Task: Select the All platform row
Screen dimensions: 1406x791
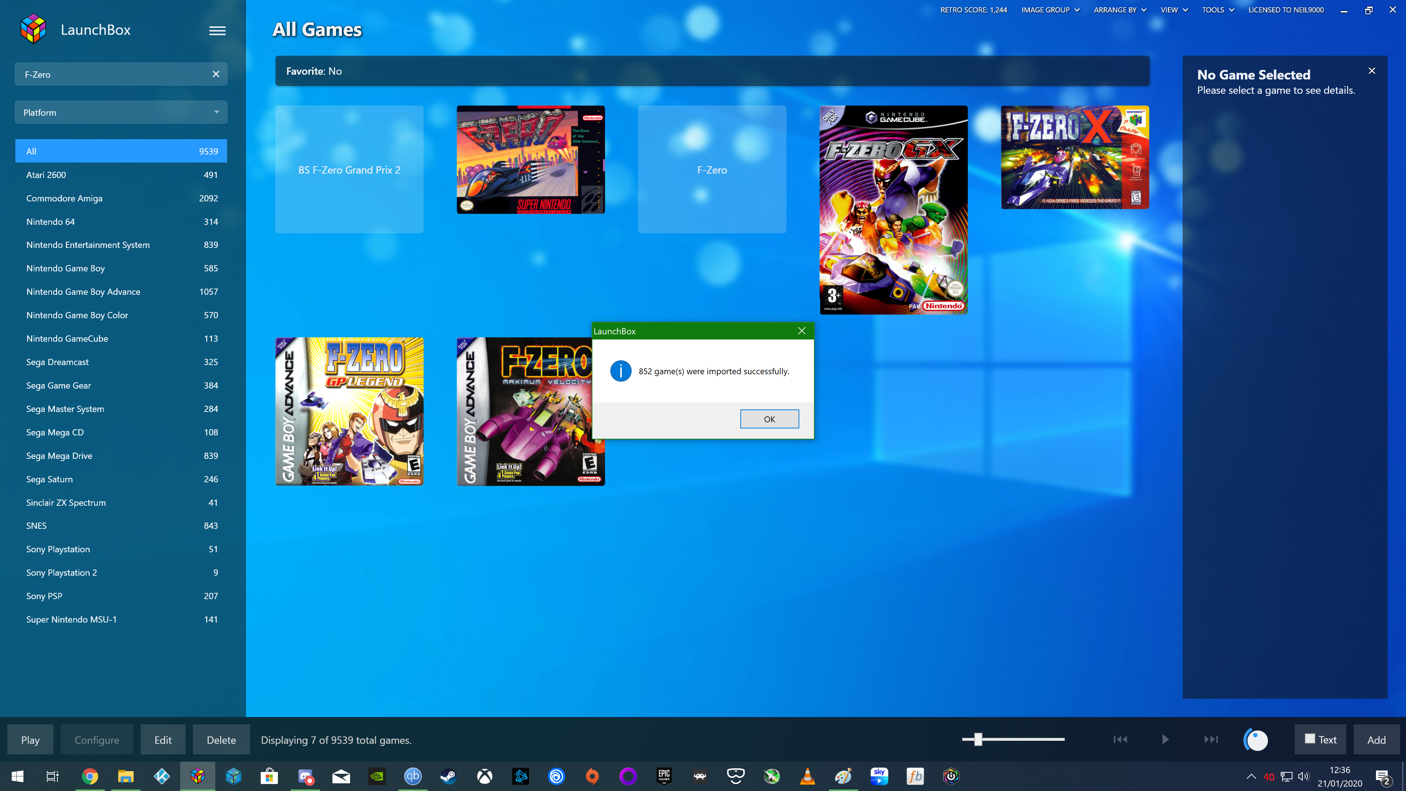Action: 121,151
